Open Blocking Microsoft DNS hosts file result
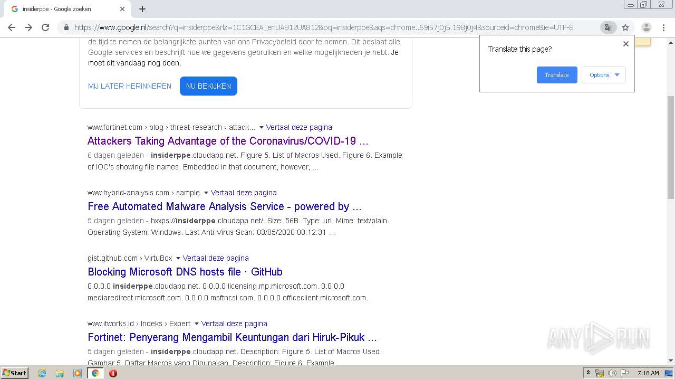This screenshot has height=380, width=675. click(x=185, y=272)
